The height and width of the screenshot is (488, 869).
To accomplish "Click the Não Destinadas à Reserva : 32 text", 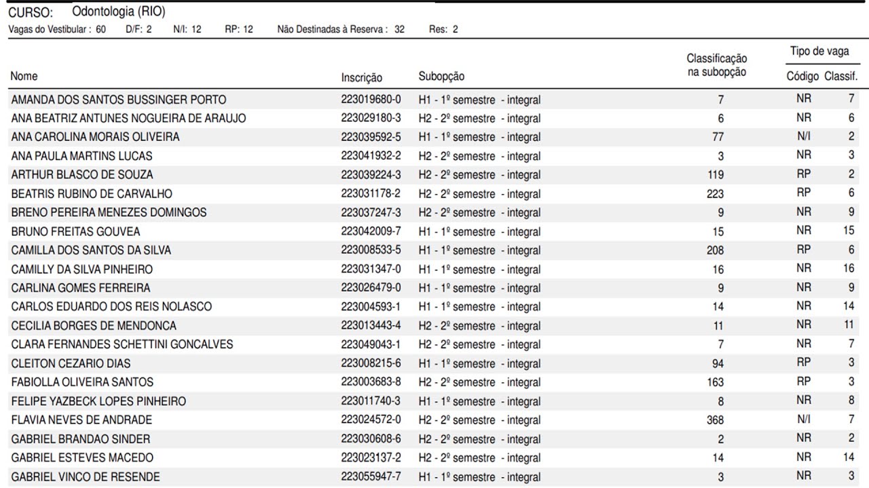I will (341, 29).
